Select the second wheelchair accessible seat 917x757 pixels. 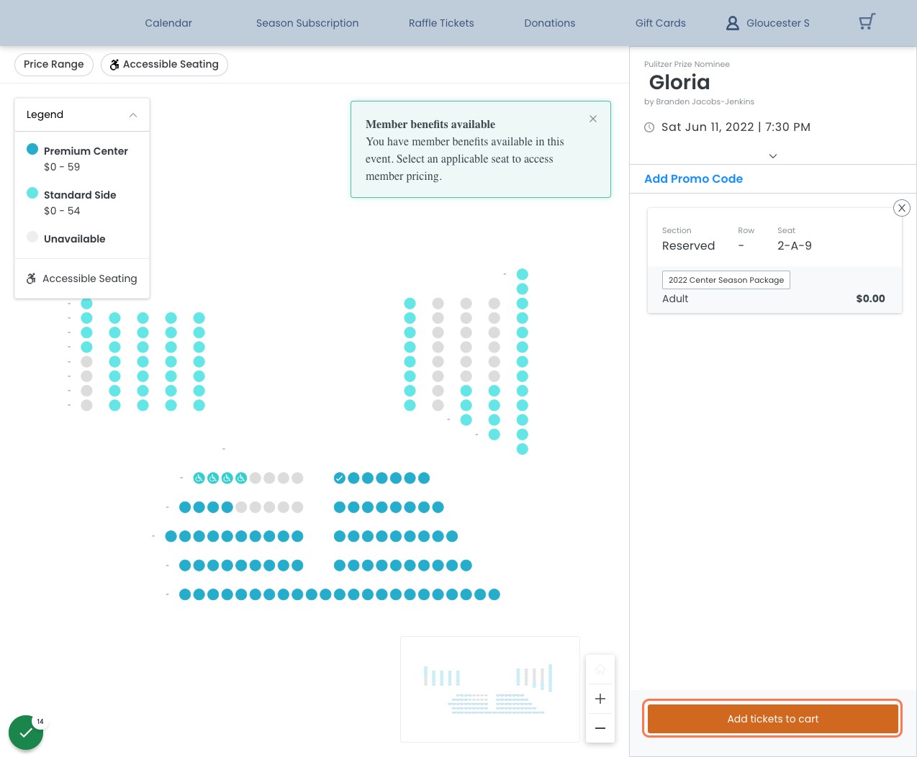click(213, 478)
